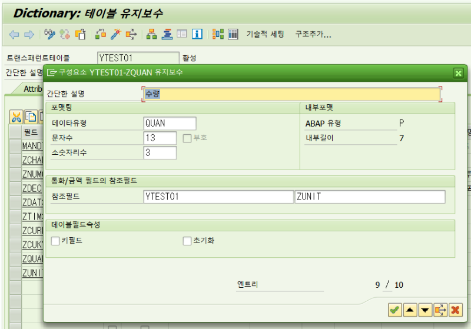Screen dimensions: 471x329
Task: Click the table grid icon in toolbar
Action: 233,34
